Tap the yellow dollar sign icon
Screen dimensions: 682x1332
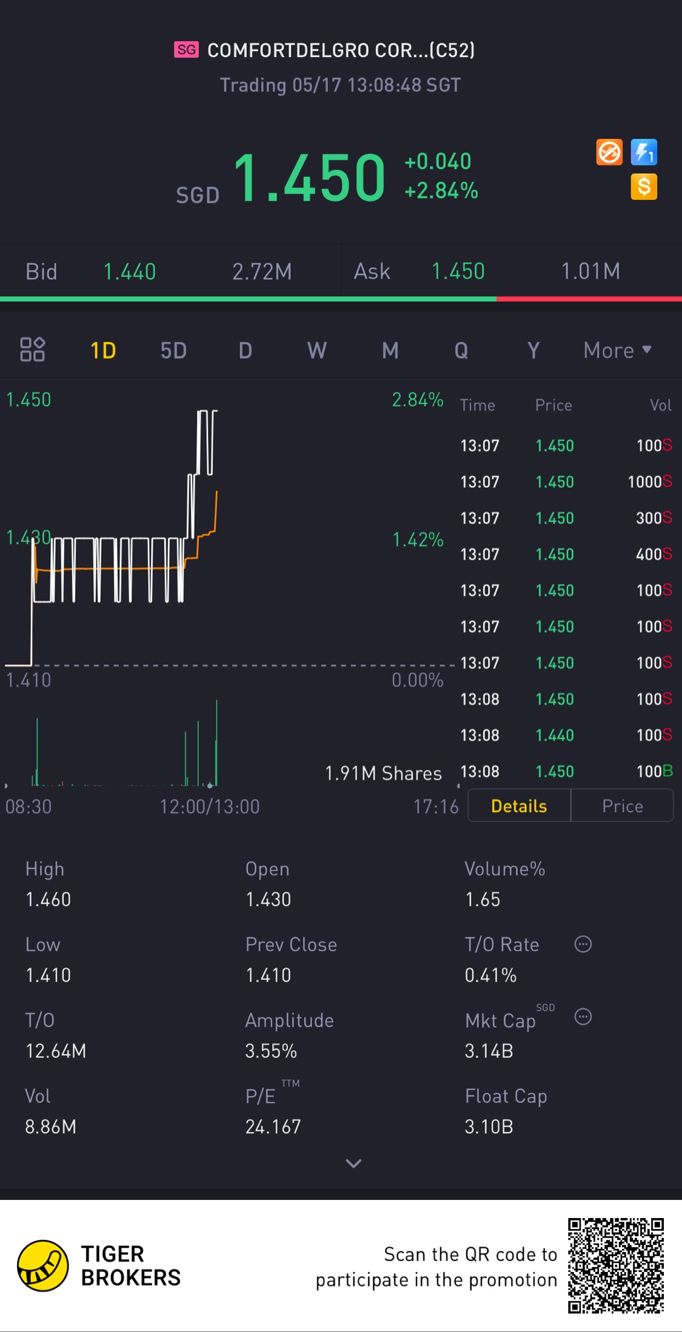[644, 187]
